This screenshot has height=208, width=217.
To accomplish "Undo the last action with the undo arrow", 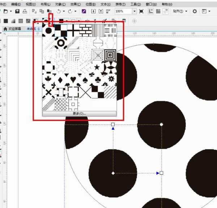I will [x=59, y=12].
